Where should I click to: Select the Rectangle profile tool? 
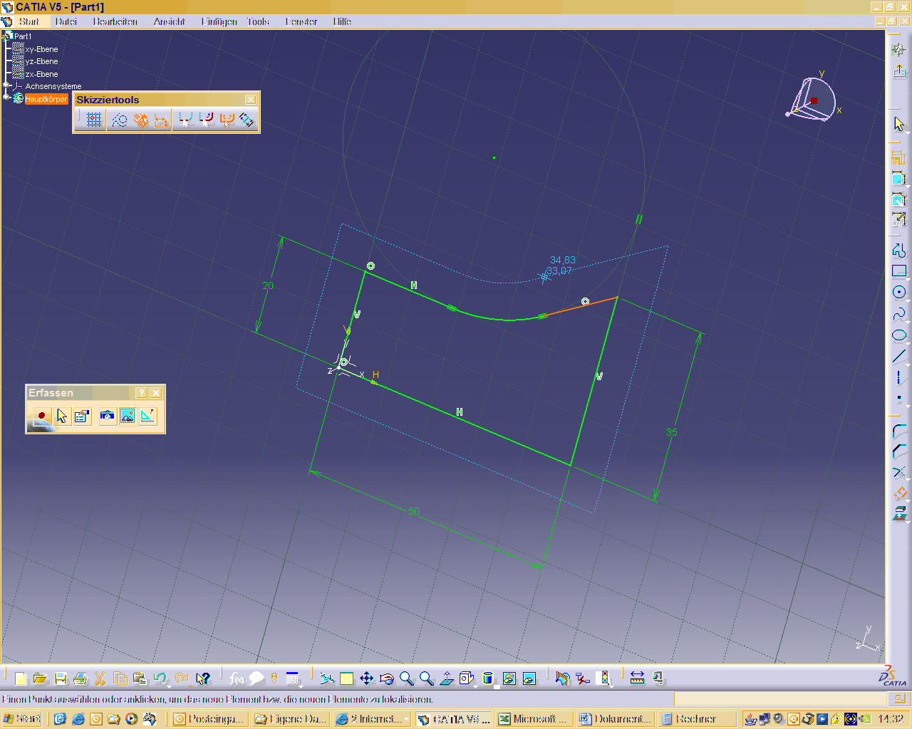tap(899, 271)
